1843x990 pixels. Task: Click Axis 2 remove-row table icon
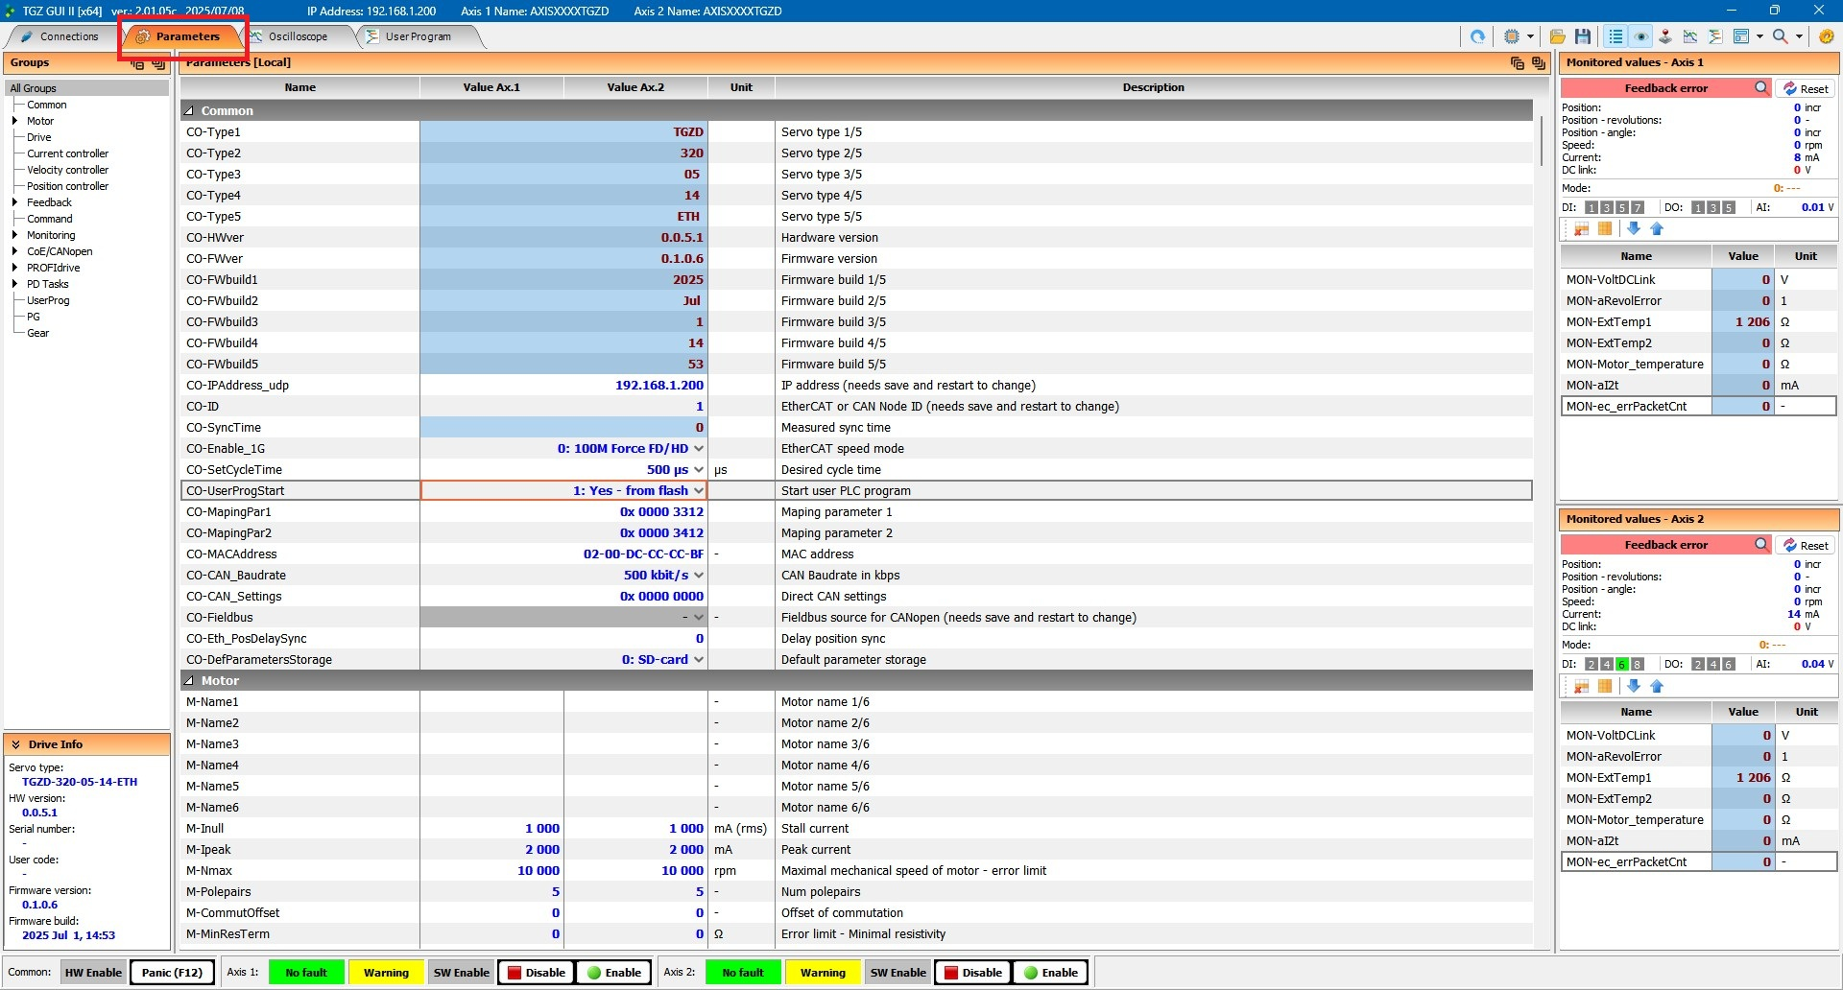click(x=1581, y=687)
